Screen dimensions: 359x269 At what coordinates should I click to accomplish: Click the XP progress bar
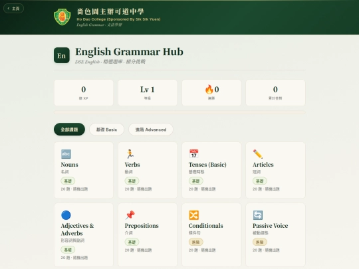pos(179,112)
